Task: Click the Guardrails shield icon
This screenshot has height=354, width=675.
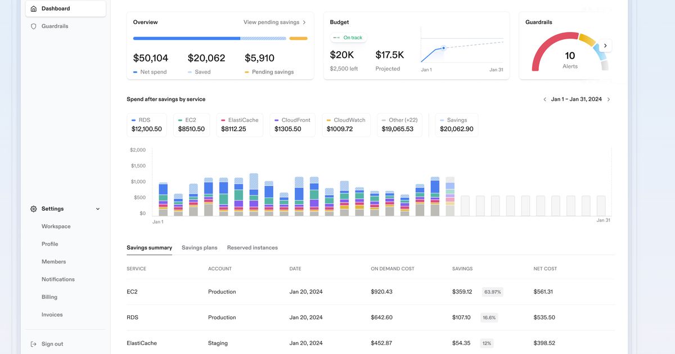Action: coord(34,26)
